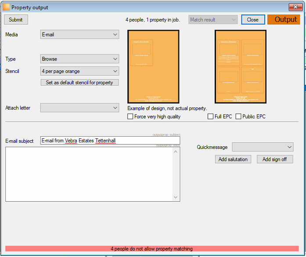Tick the Public EPC checkbox
Image resolution: width=306 pixels, height=257 pixels.
(238, 116)
